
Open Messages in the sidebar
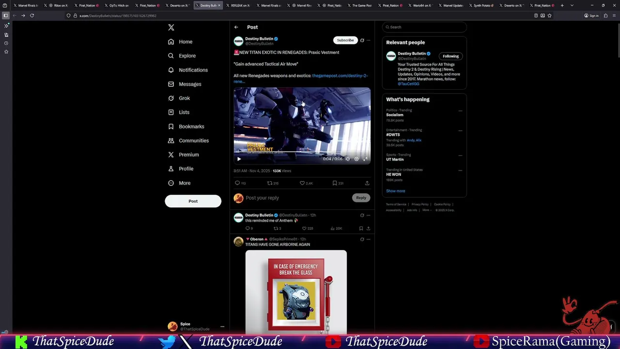[x=185, y=84]
